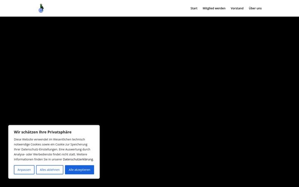Open the Vorstand page

tap(237, 8)
